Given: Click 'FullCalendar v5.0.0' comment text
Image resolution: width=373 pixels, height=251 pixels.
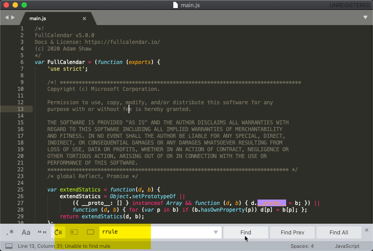Looking at the screenshot, I should point(64,35).
